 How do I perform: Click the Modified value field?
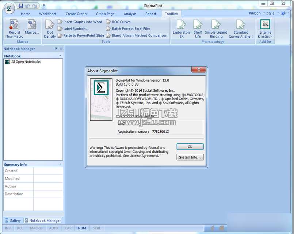(x=48, y=179)
